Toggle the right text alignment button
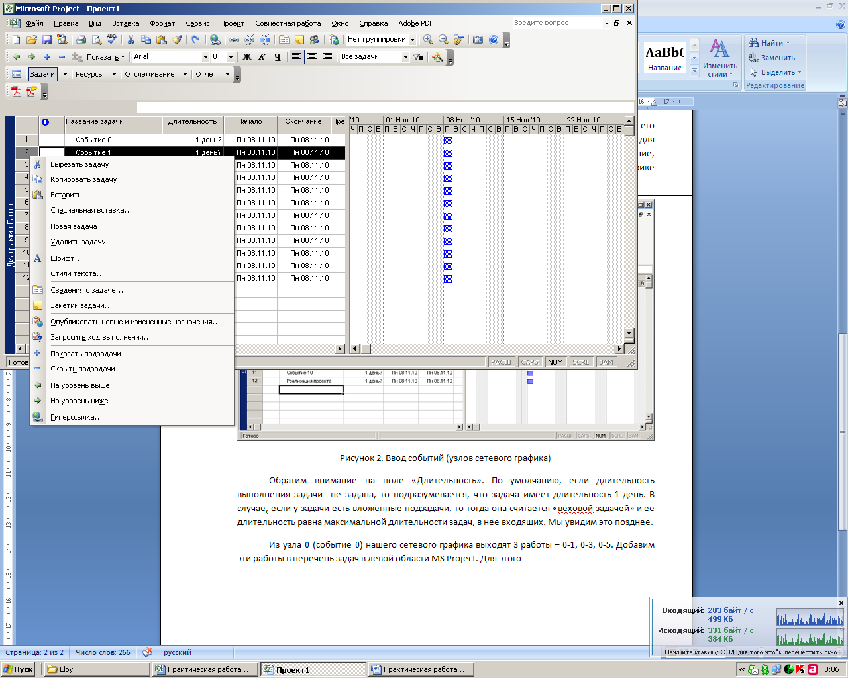Screen dimensions: 848x678 (327, 57)
